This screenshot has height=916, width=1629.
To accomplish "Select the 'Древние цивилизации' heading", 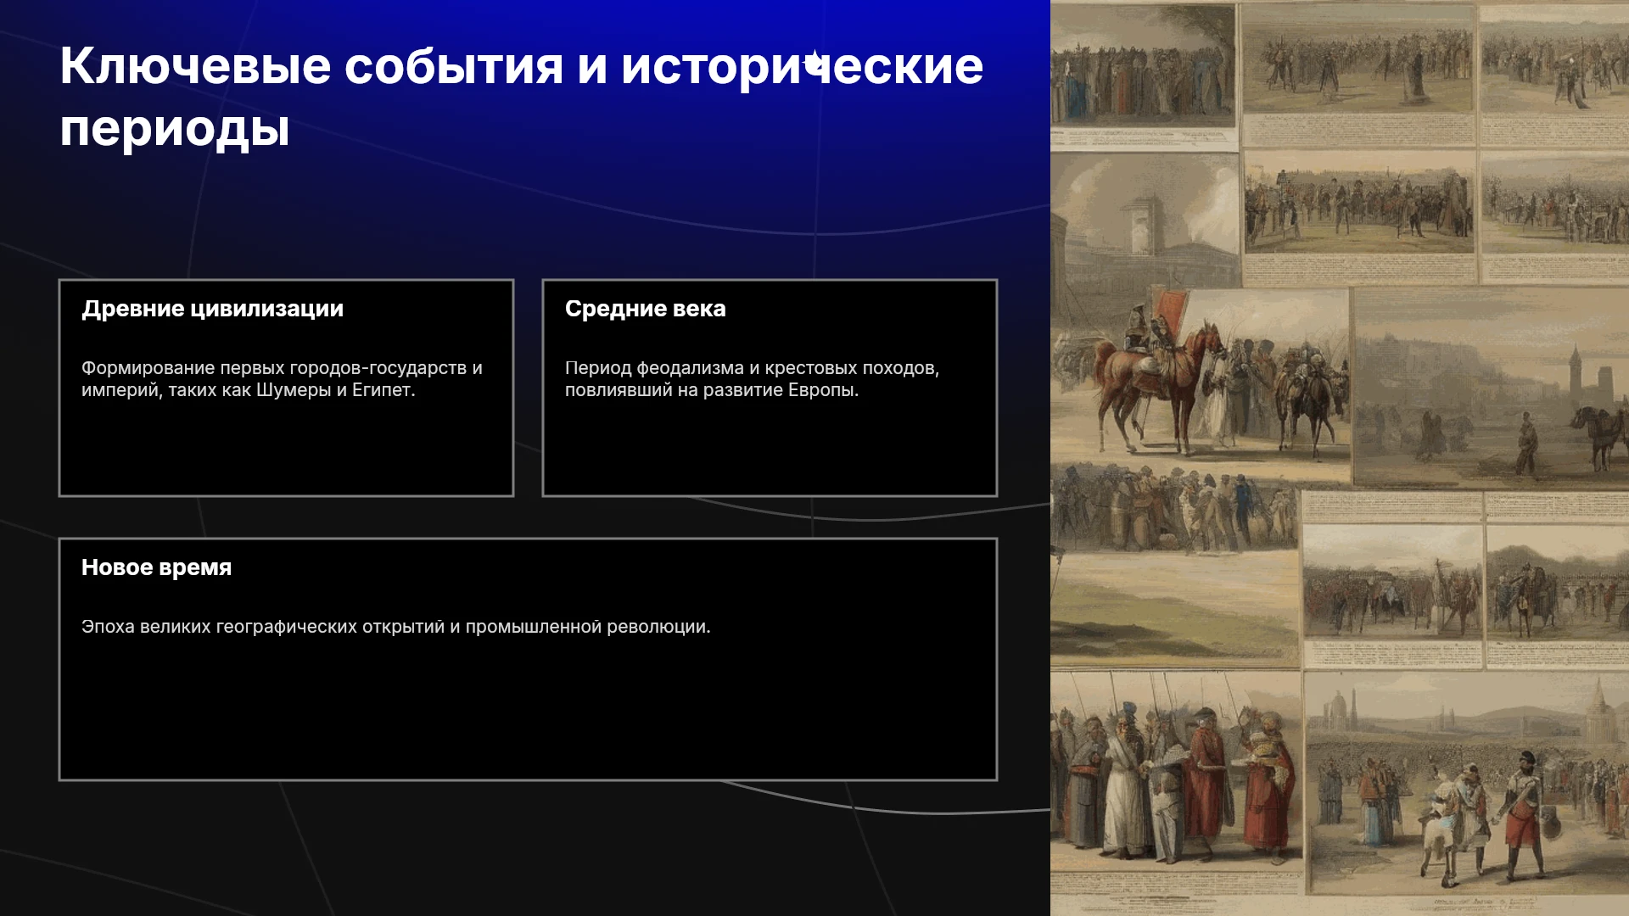I will coord(212,309).
